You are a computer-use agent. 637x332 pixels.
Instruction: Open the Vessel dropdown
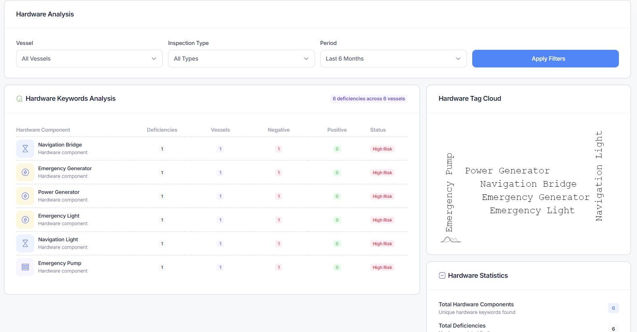[89, 59]
